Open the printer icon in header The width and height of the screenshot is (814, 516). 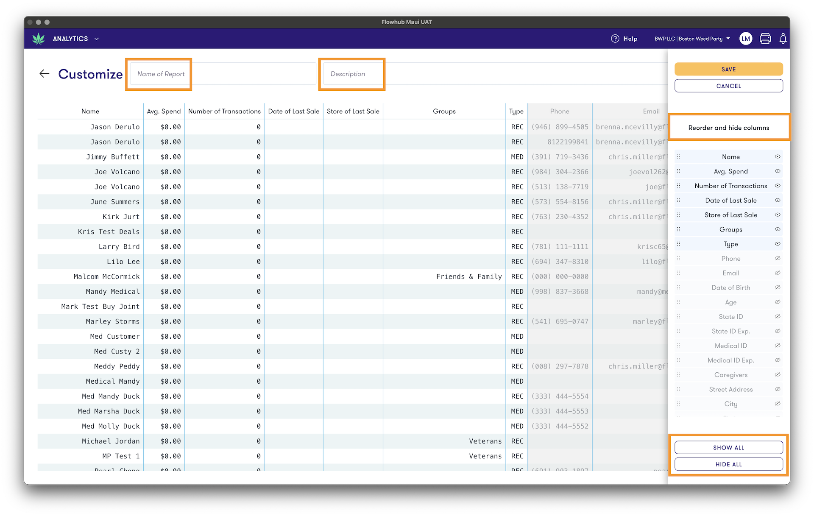point(765,39)
